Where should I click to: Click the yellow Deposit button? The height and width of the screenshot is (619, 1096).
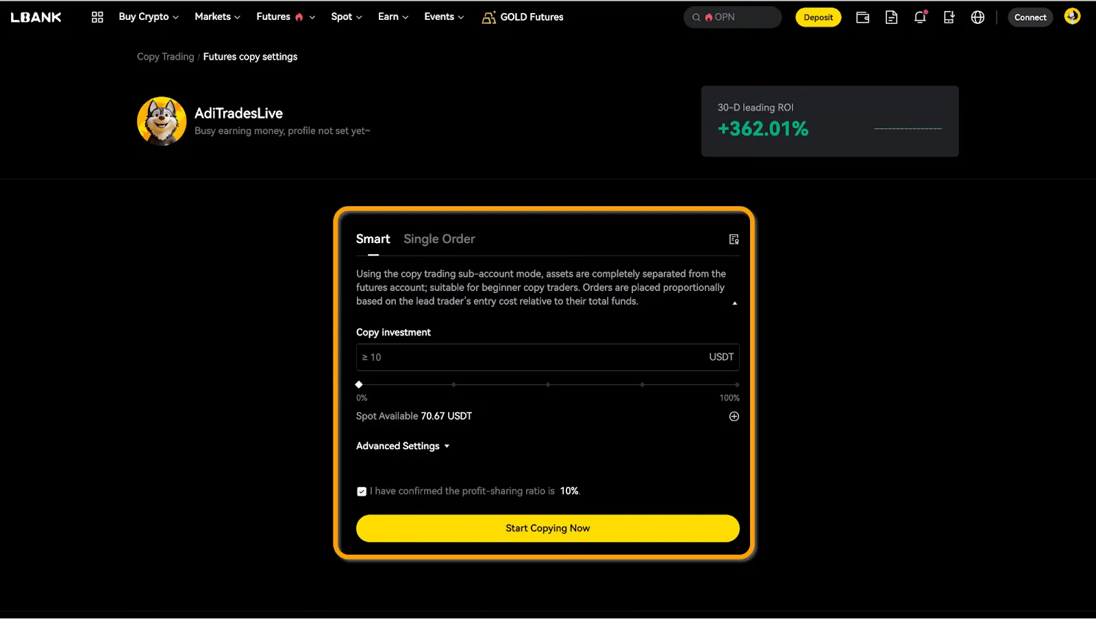[818, 18]
